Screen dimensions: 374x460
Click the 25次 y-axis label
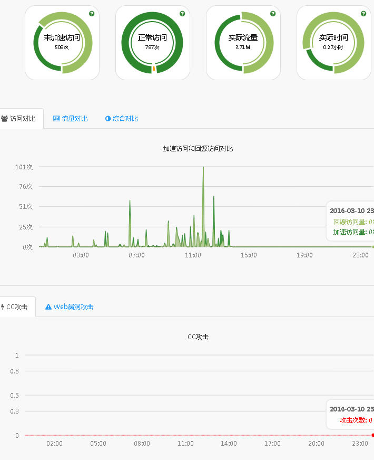(26, 227)
